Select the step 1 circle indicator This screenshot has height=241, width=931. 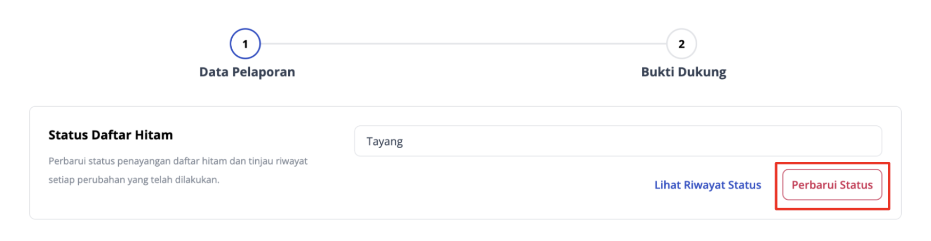245,44
